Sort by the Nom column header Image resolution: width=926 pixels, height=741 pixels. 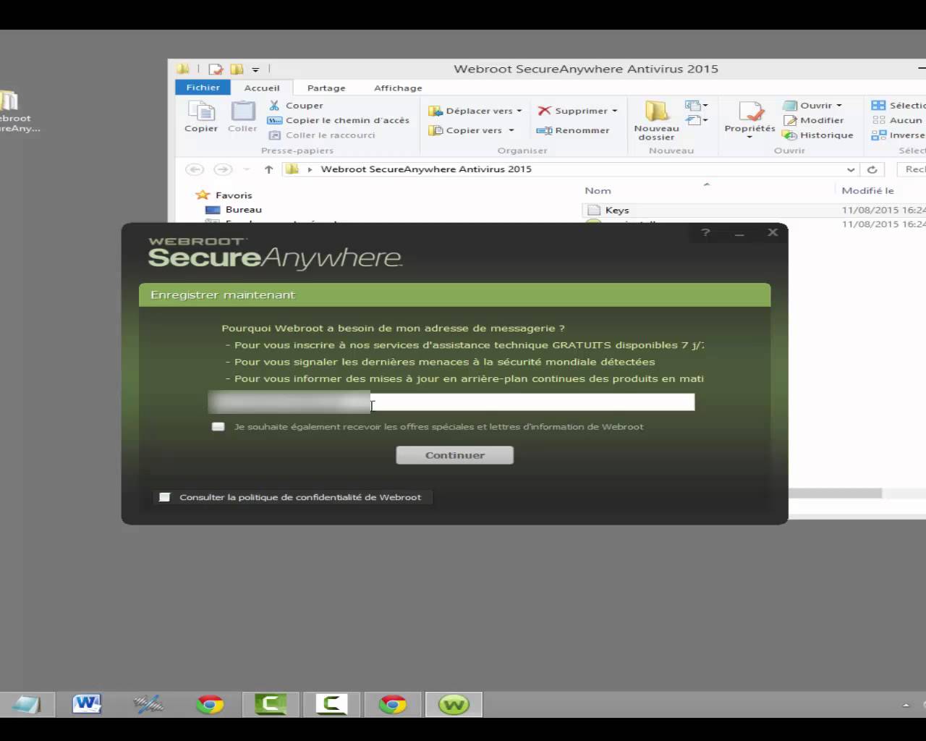[x=598, y=191]
